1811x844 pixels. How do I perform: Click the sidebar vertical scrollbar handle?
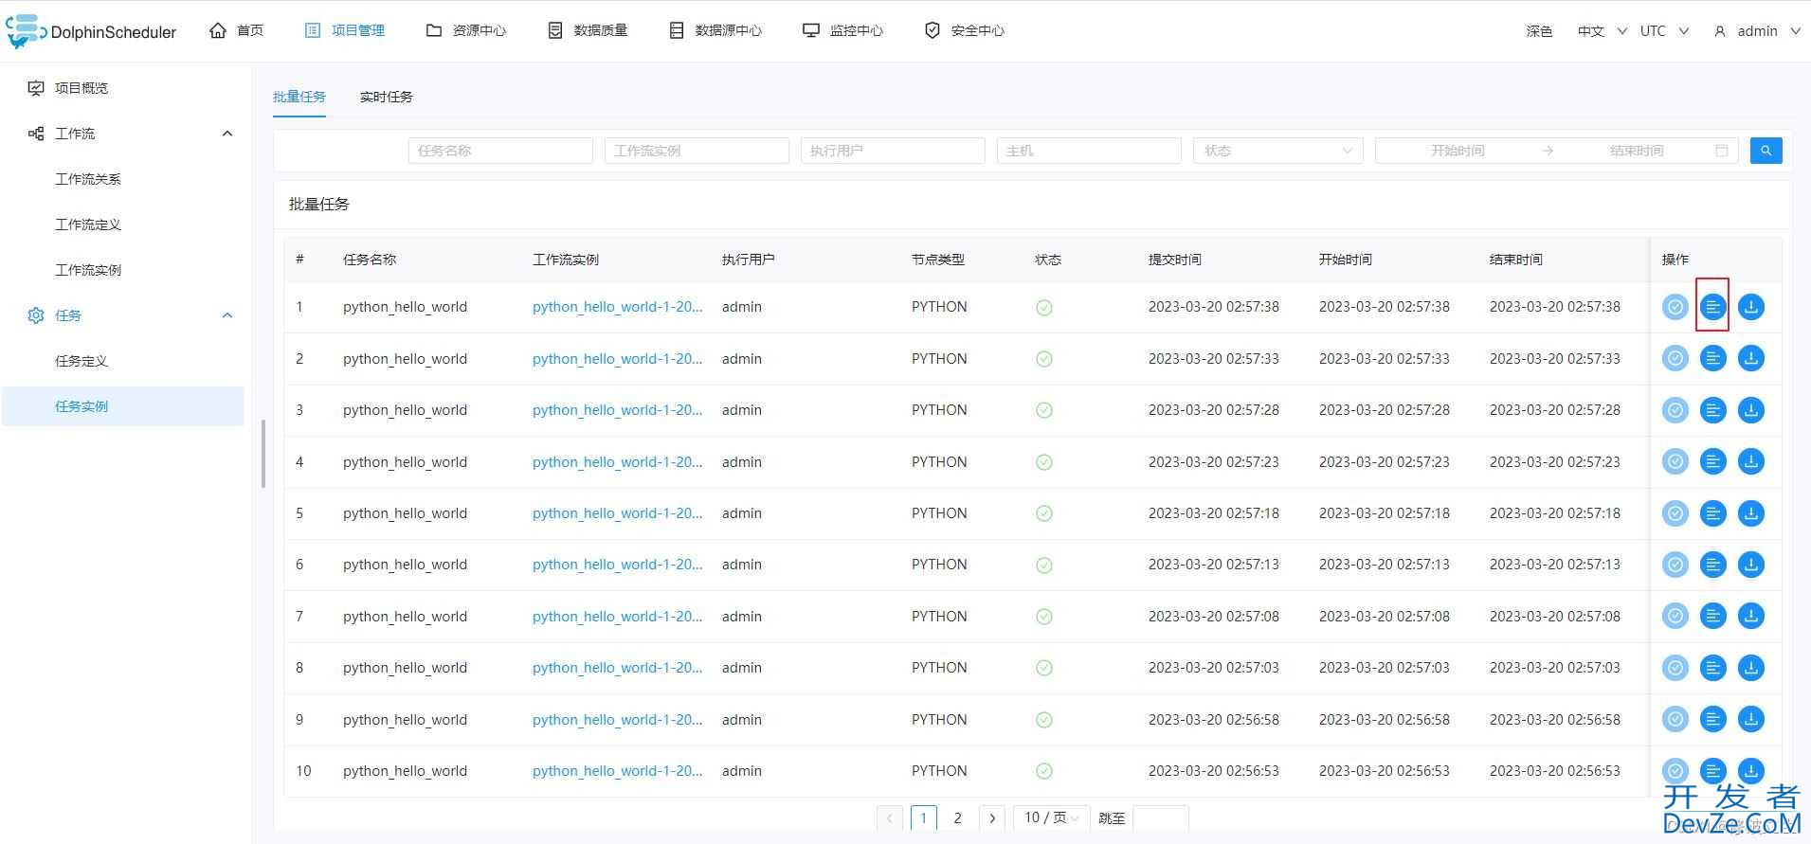[263, 454]
